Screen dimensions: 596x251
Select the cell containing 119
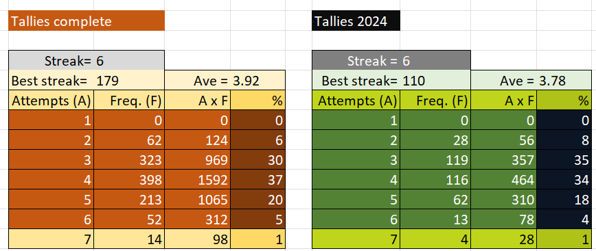(435, 159)
